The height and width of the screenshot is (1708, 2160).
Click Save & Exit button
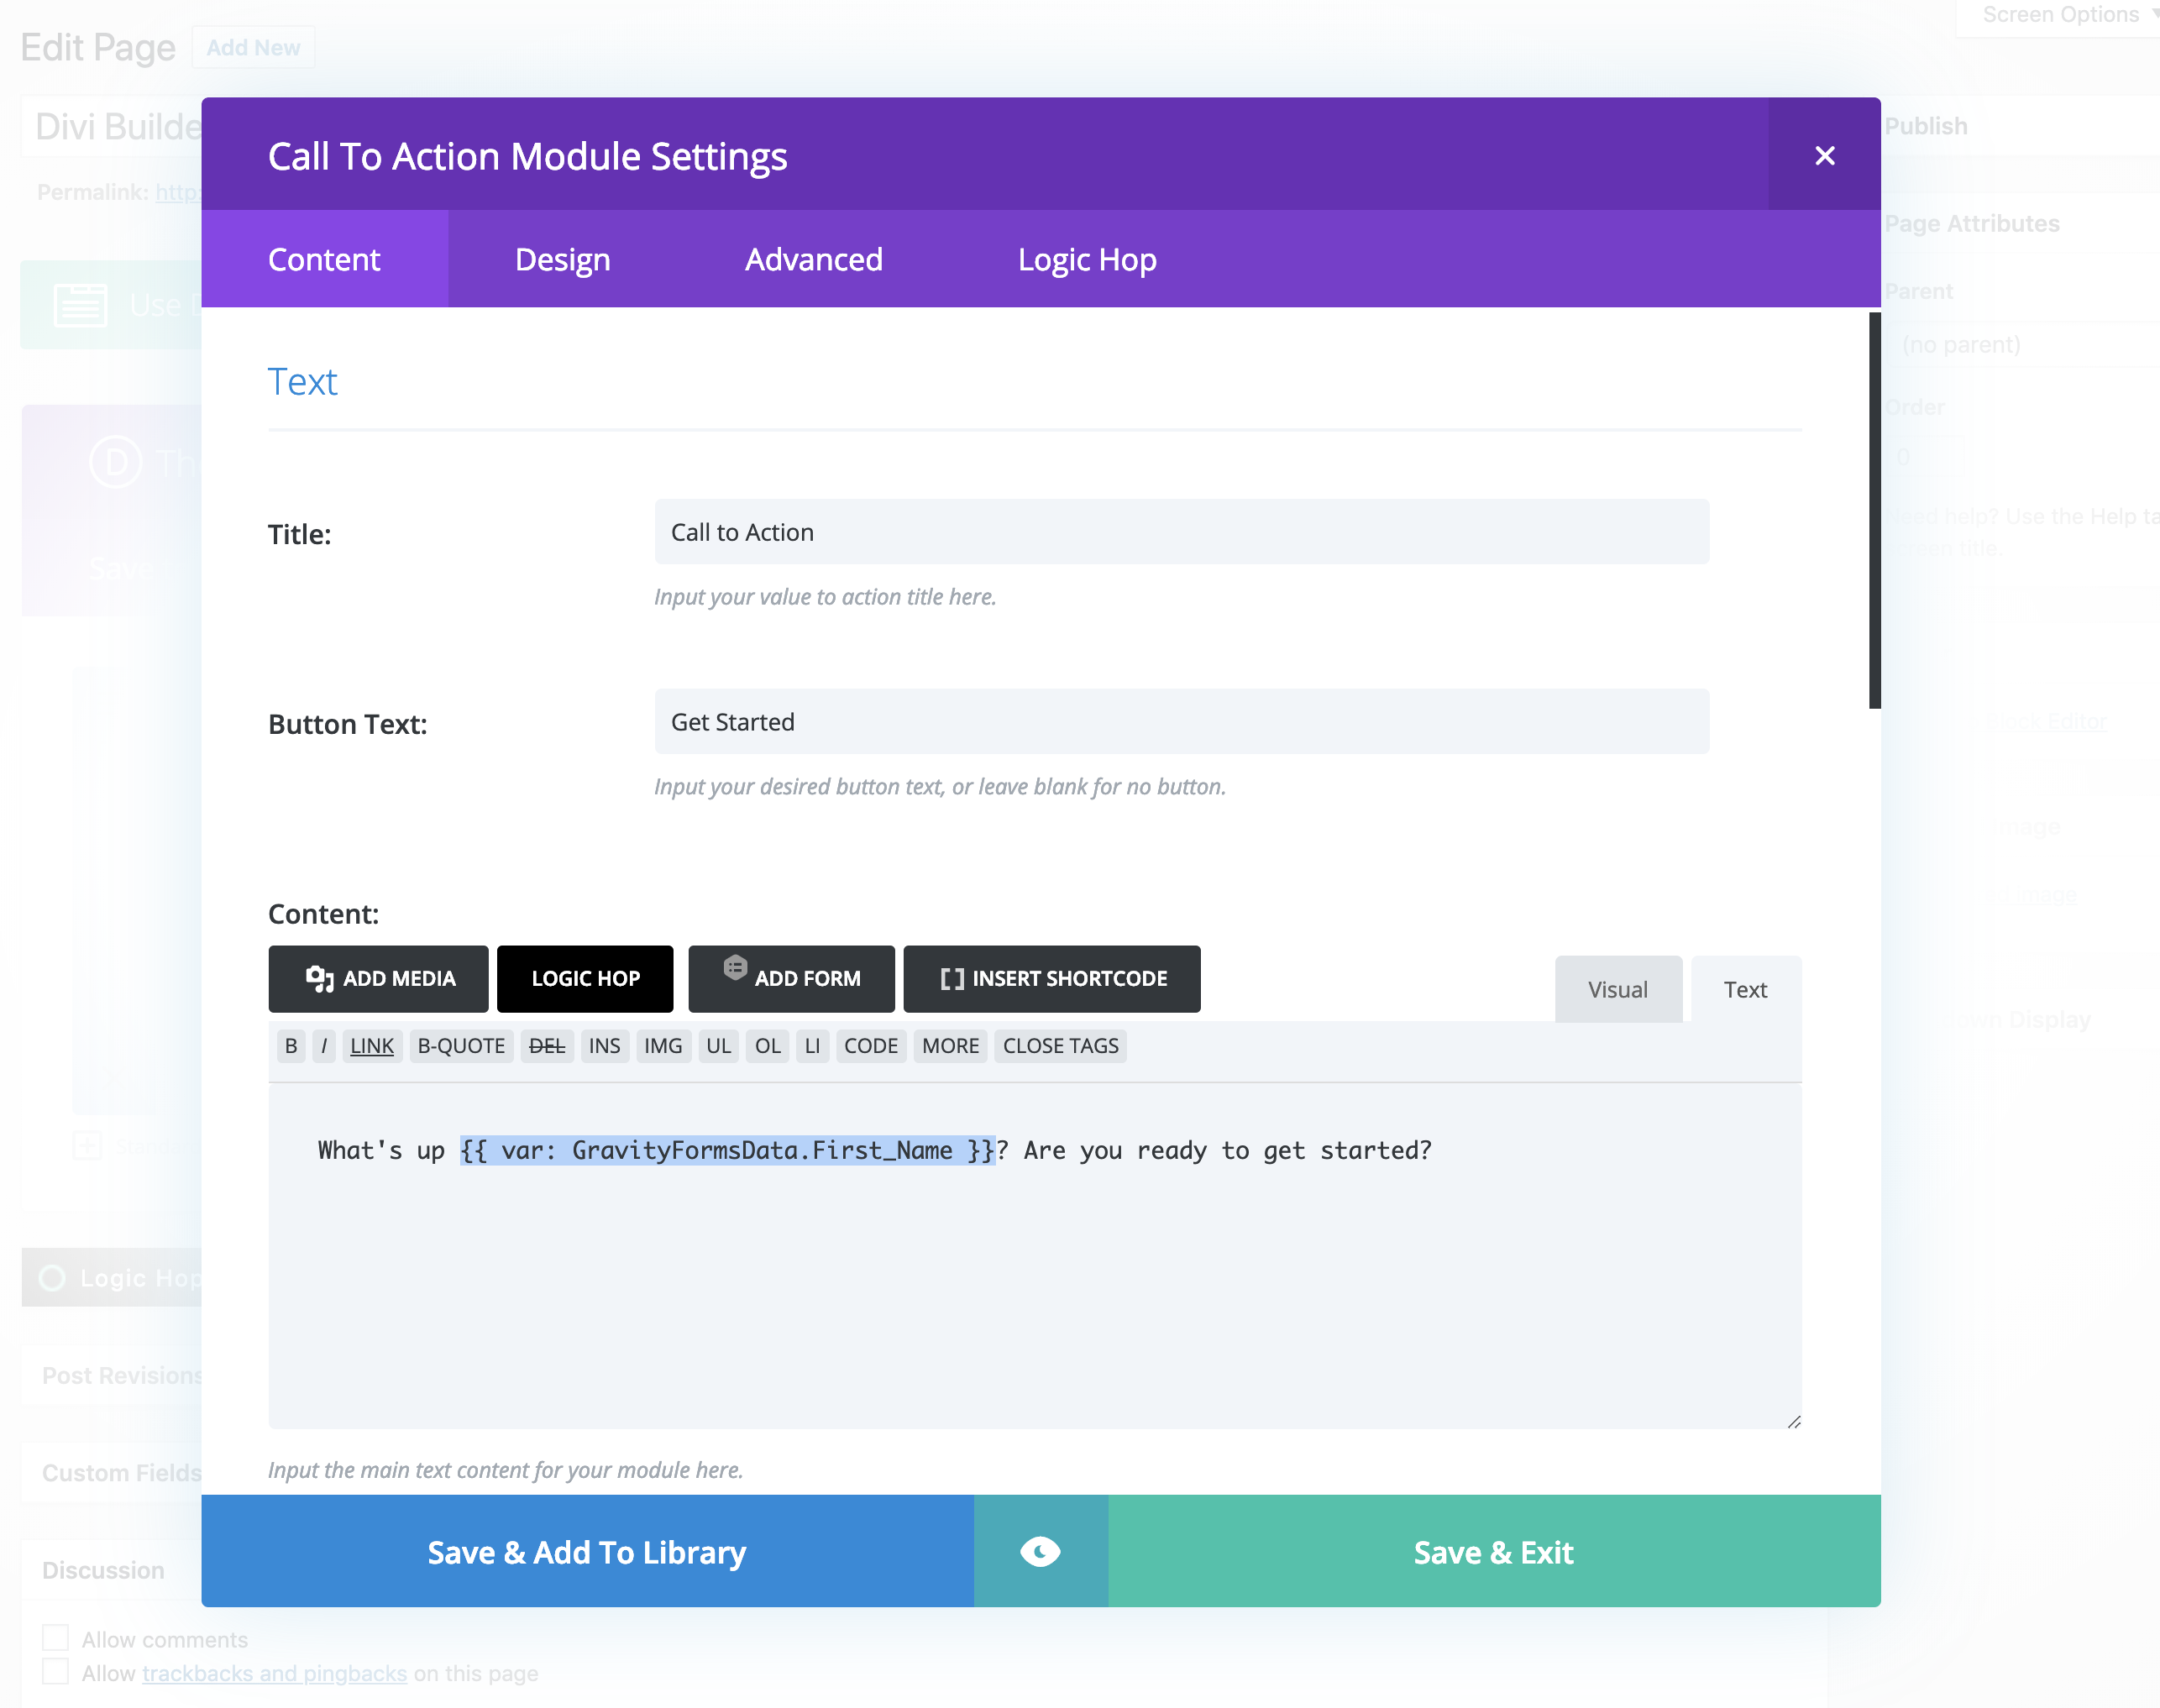pos(1492,1550)
